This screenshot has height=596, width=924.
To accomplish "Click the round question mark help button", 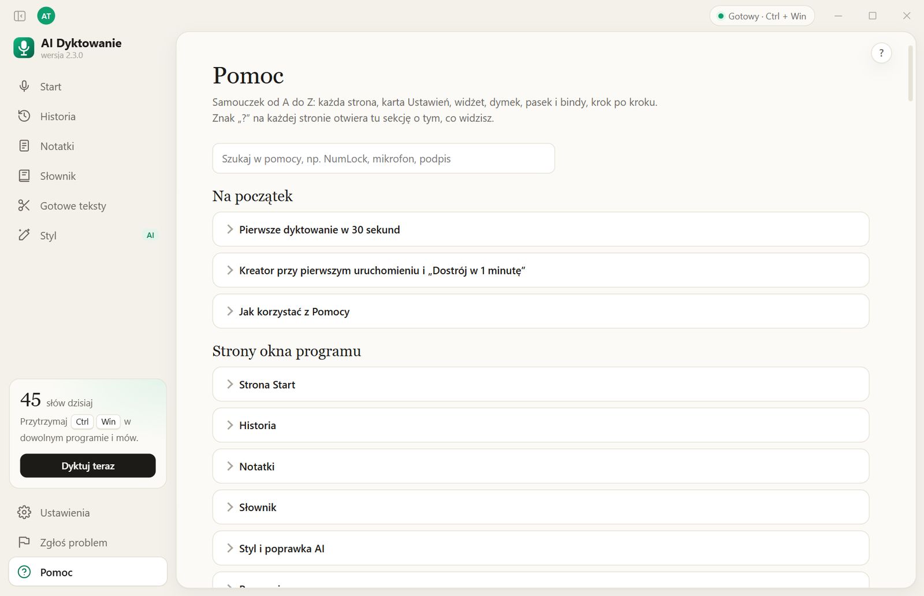I will click(881, 53).
